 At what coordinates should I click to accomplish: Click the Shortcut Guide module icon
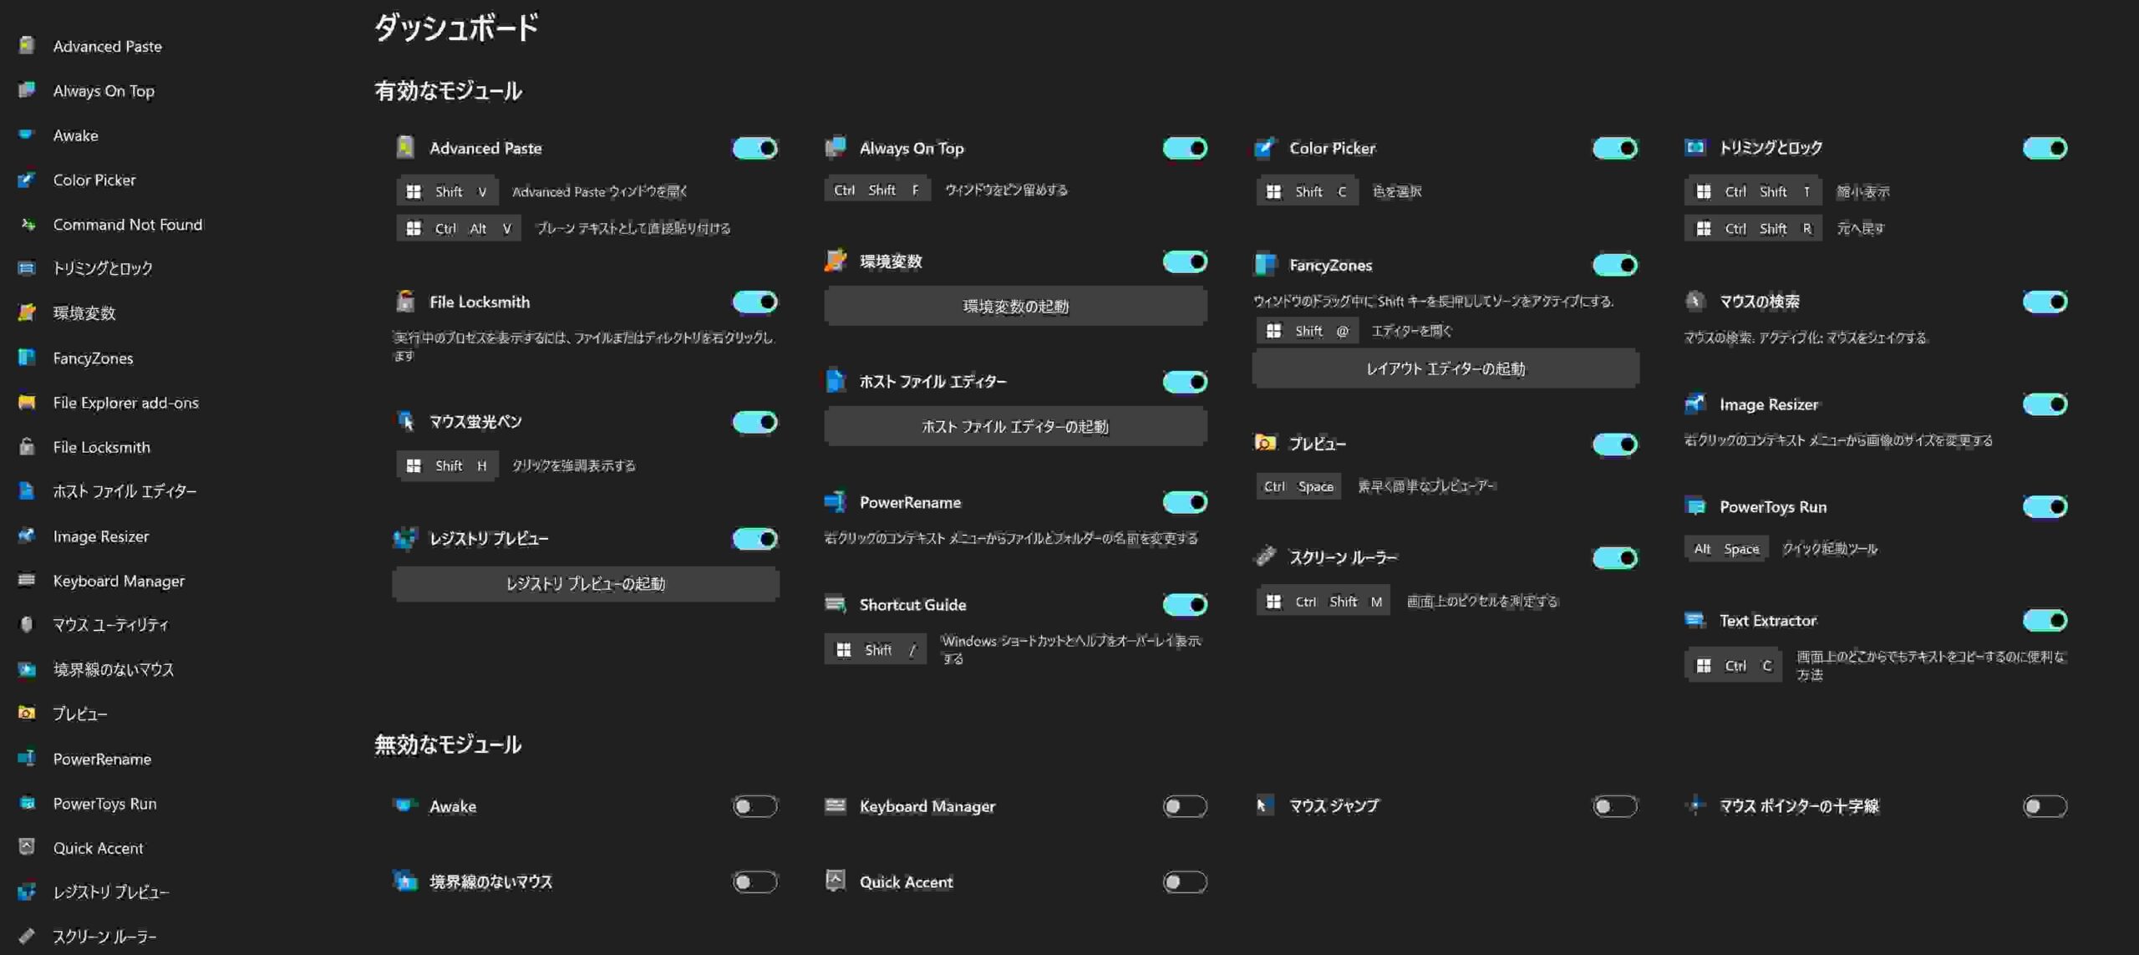tap(835, 604)
